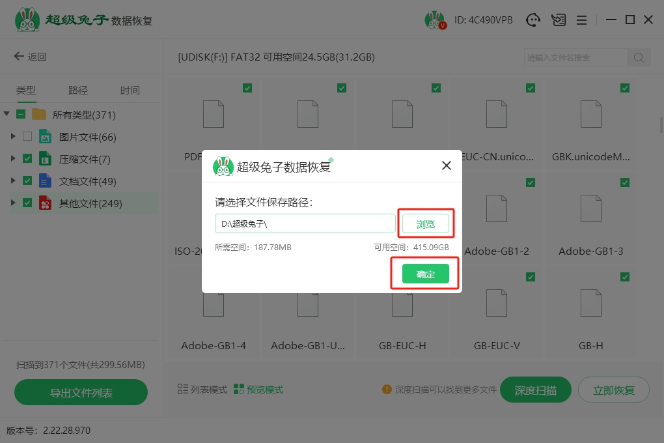The width and height of the screenshot is (664, 443).
Task: Switch to the 时间 tab
Action: click(x=130, y=91)
